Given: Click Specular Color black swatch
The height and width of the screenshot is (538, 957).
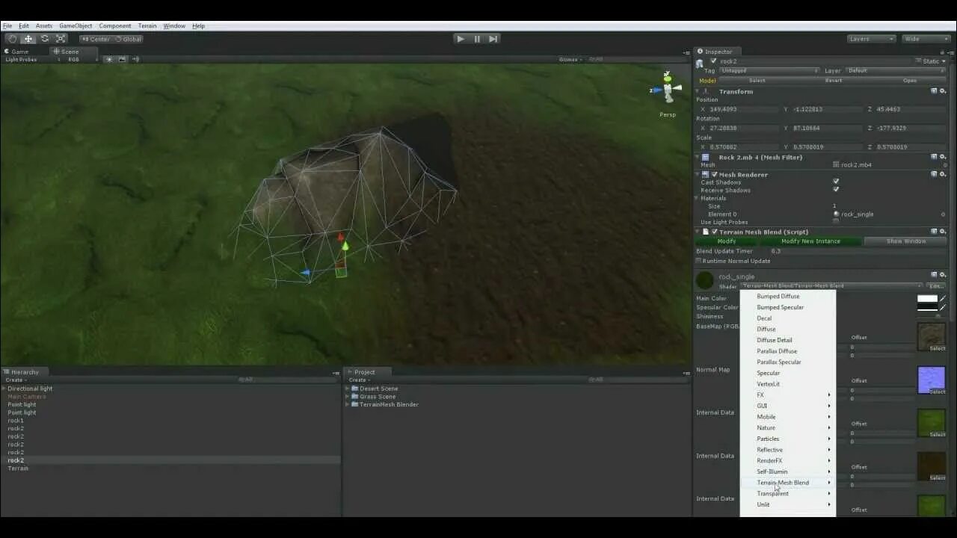Looking at the screenshot, I should (927, 307).
